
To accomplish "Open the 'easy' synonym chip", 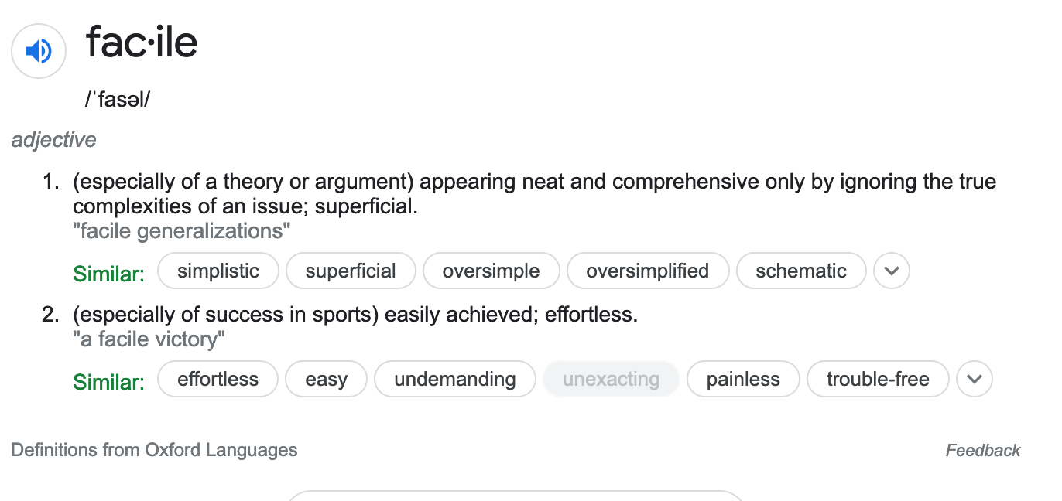I will (326, 380).
